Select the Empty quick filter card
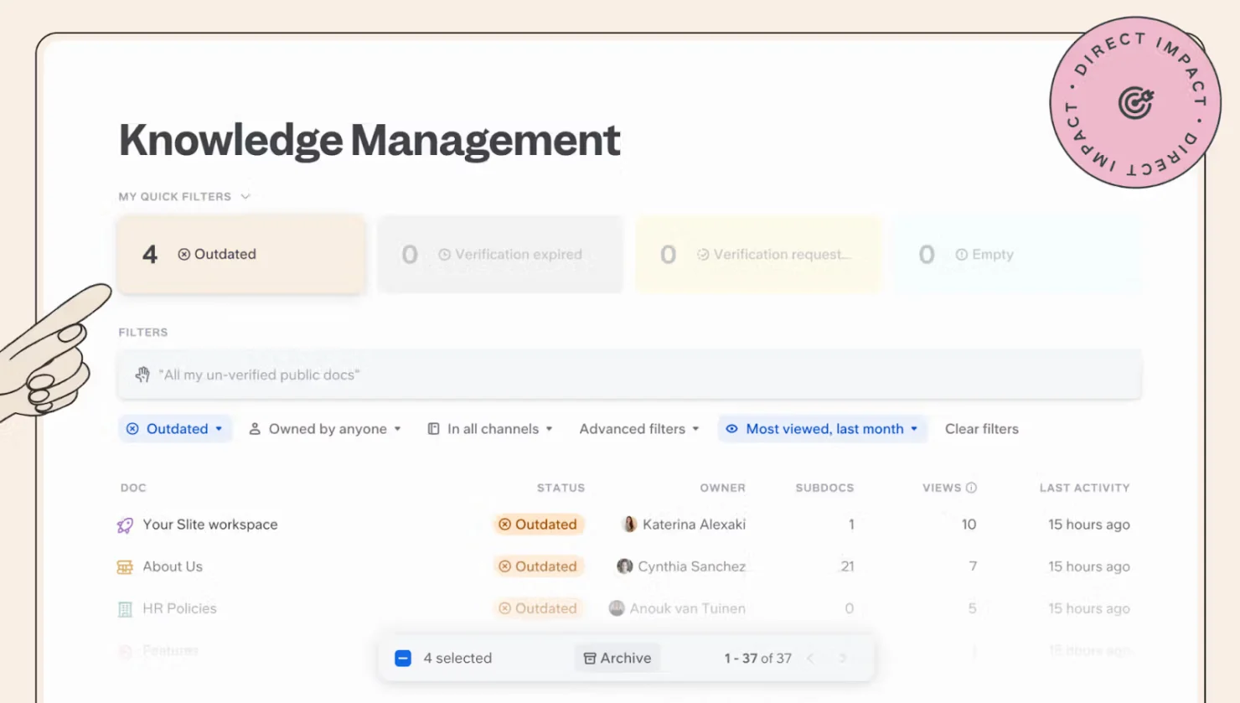 (1018, 254)
